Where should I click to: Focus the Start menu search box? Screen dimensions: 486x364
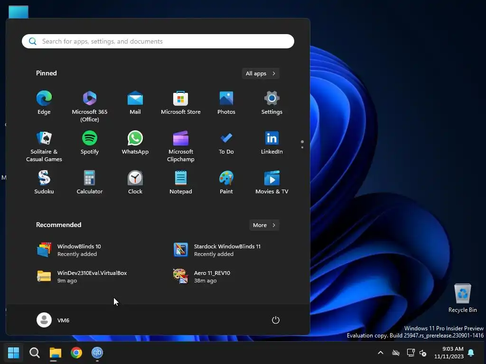coord(158,41)
